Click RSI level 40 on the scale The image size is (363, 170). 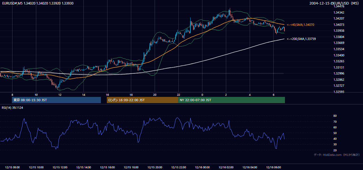tap(335, 139)
